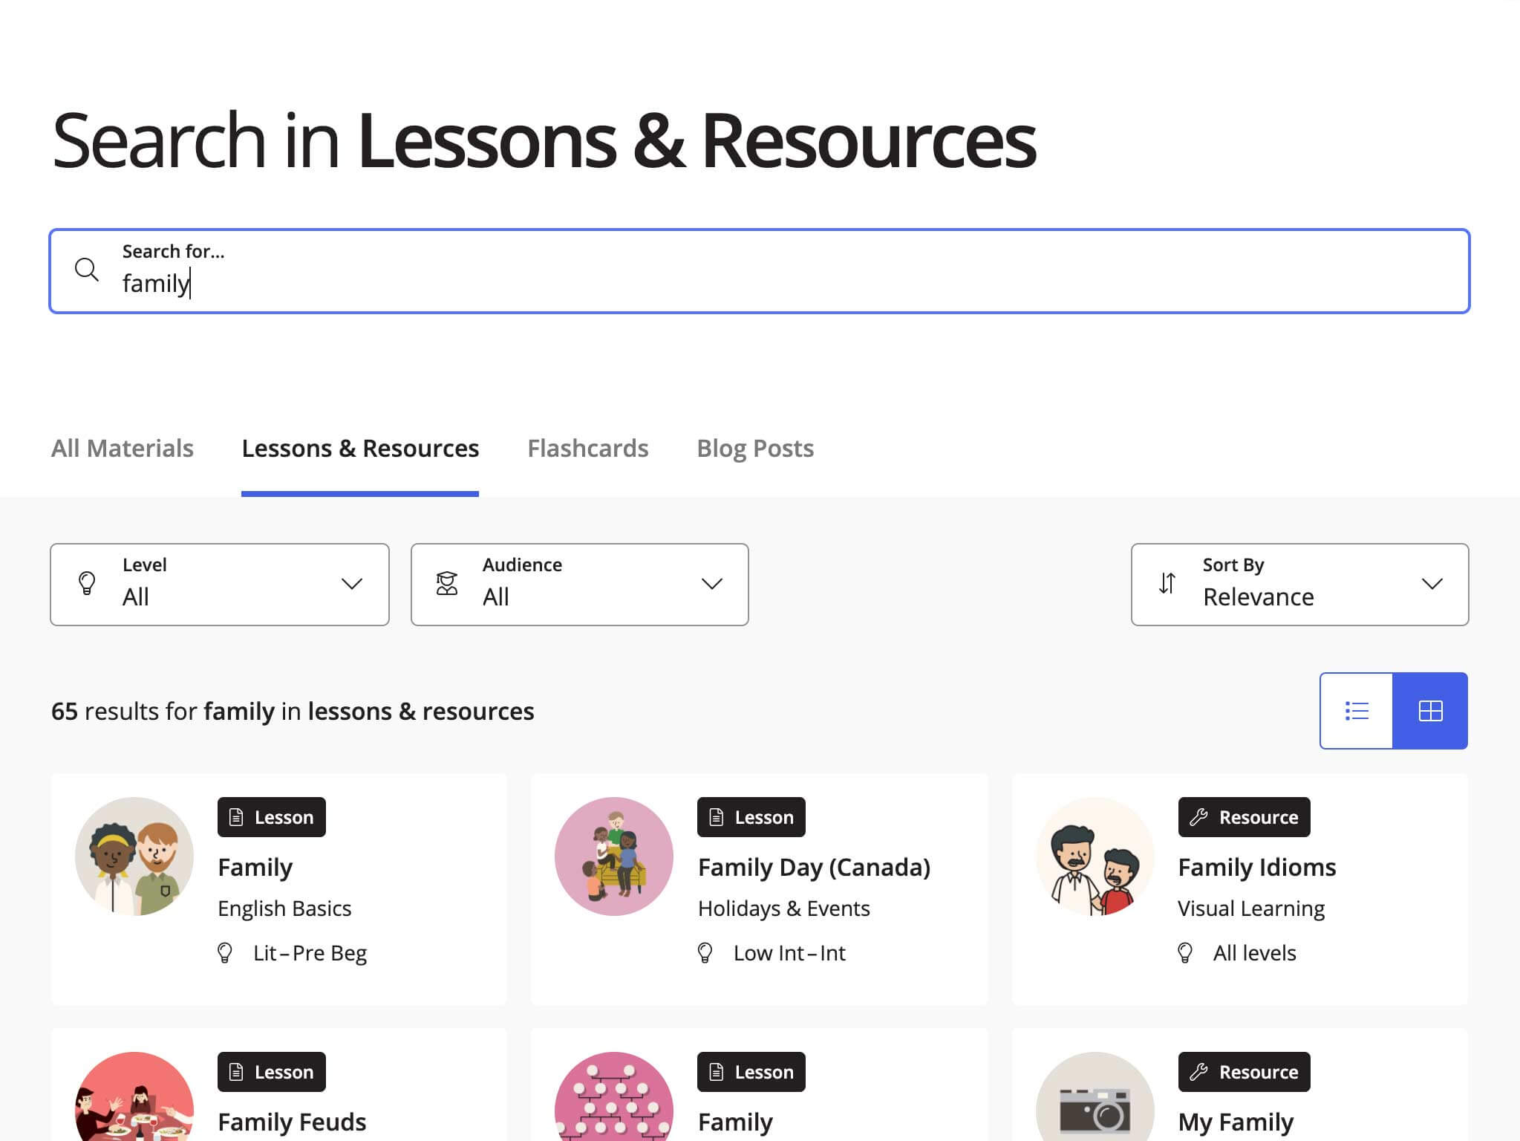Click the Lesson badge on Family Day (Canada) card
The width and height of the screenshot is (1520, 1141).
click(751, 817)
